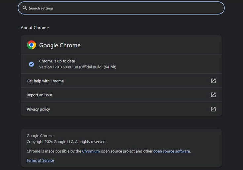The height and width of the screenshot is (170, 243).
Task: Click external link icon beside Report an issue
Action: tap(213, 95)
